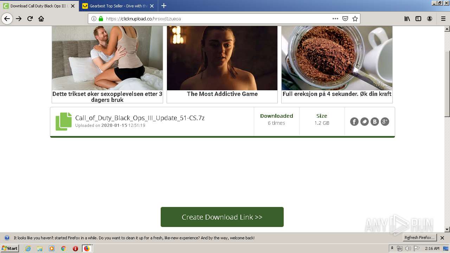Click the file name Call_of_Duty_Black_Ops_III_Update_51-CS.7z

(x=140, y=118)
